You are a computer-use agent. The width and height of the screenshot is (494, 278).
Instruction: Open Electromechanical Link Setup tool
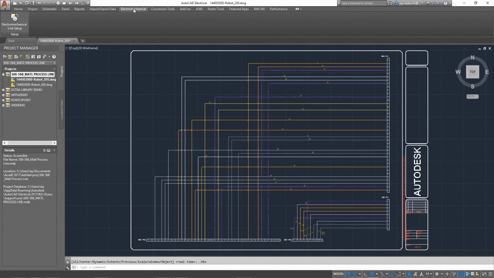(14, 22)
